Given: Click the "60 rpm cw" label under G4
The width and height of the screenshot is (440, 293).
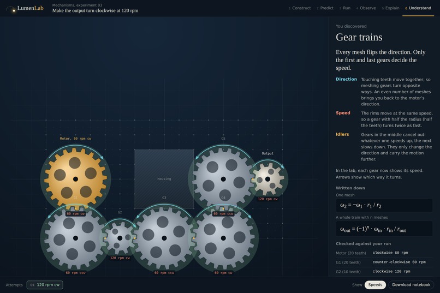Looking at the screenshot, I should [223, 272].
